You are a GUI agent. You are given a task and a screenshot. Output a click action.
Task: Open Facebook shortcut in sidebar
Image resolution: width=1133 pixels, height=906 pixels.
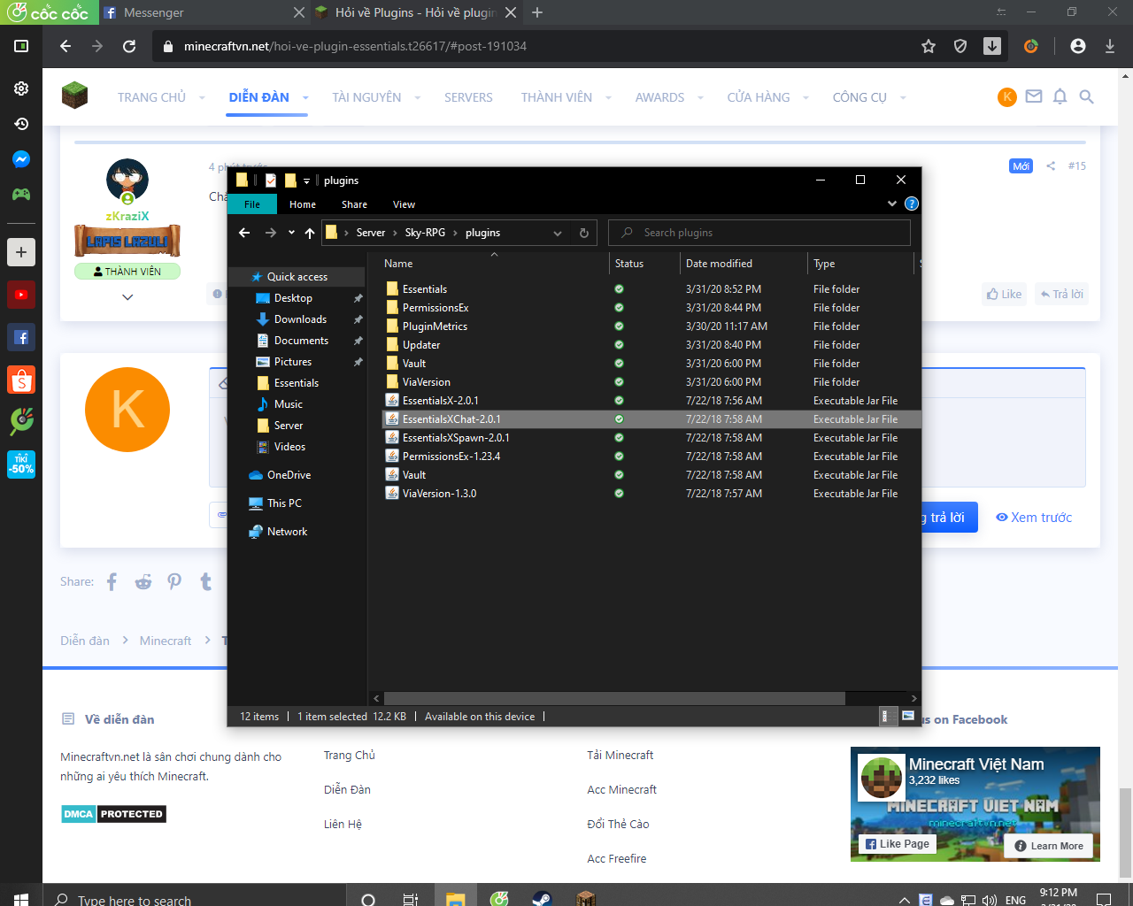21,337
